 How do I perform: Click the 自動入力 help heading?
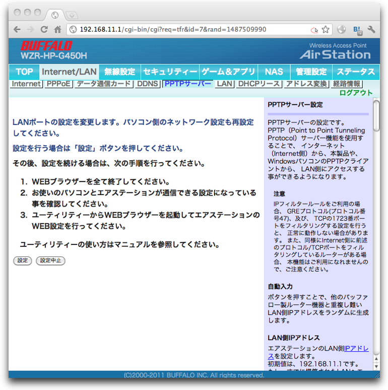pyautogui.click(x=280, y=287)
